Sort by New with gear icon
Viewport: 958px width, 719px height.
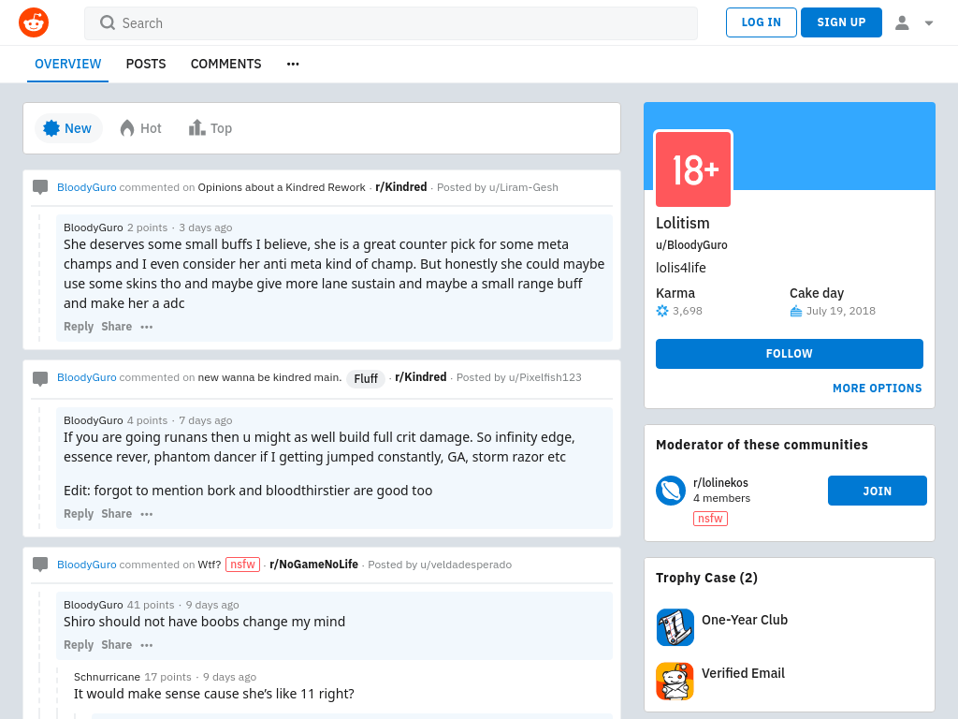[x=51, y=128]
